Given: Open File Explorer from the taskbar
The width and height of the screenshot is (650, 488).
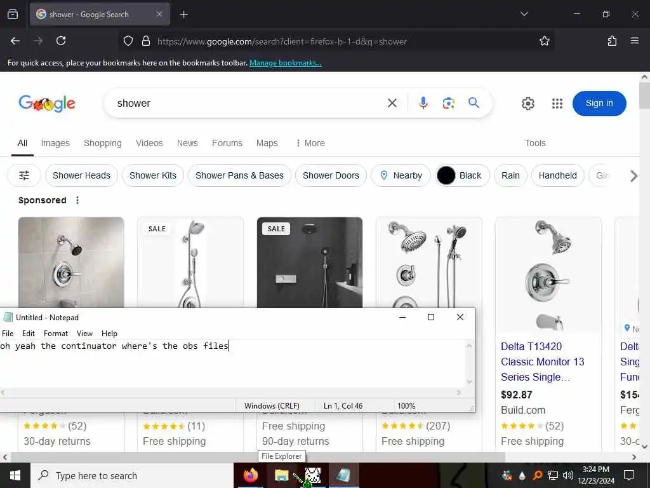Looking at the screenshot, I should pos(281,475).
